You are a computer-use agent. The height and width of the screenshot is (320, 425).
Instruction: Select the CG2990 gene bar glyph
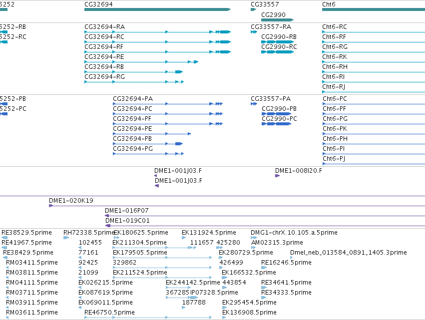click(x=277, y=20)
